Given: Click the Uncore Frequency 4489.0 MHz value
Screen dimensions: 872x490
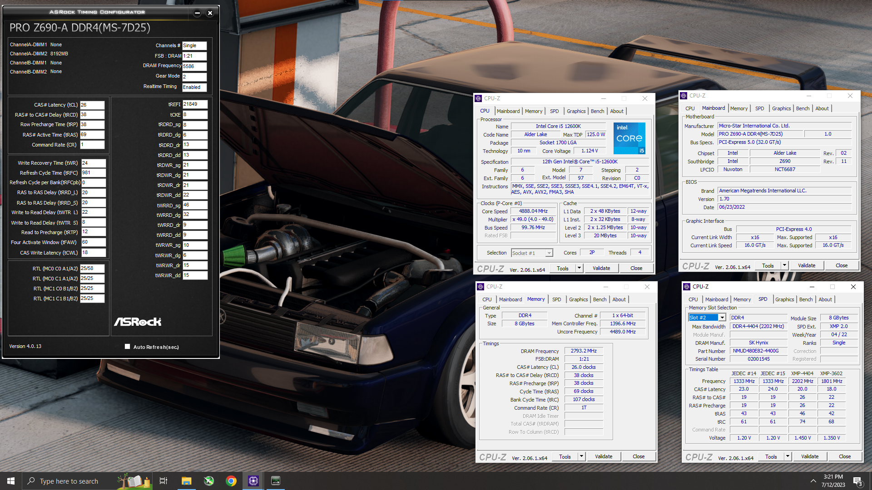Looking at the screenshot, I should point(622,332).
